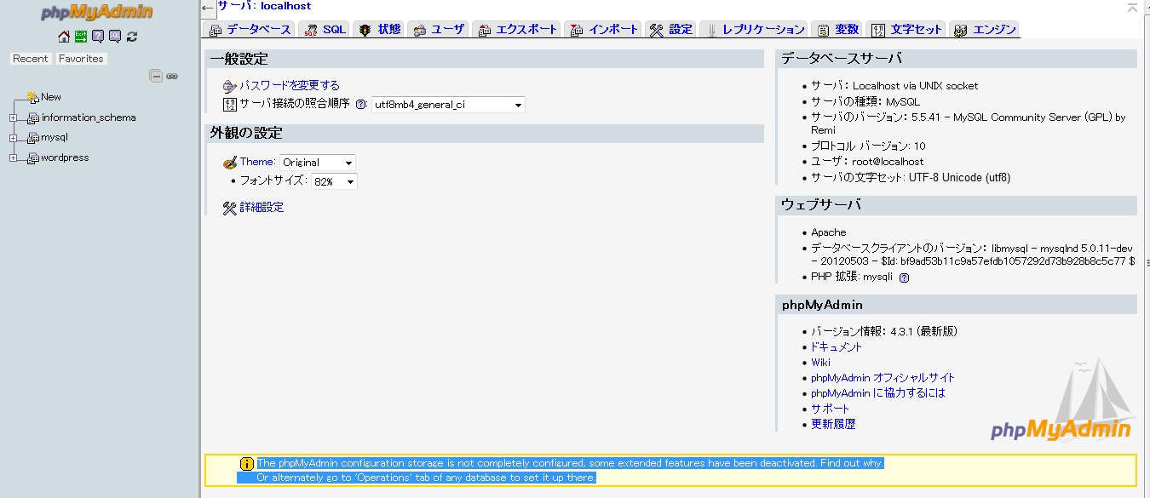Click 'UTF-8 Unicode (utf8)' charset text

(x=960, y=178)
